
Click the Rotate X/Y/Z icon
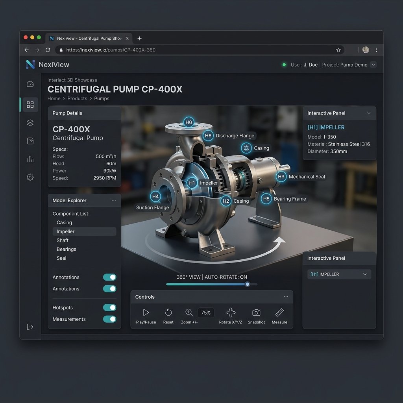(231, 312)
